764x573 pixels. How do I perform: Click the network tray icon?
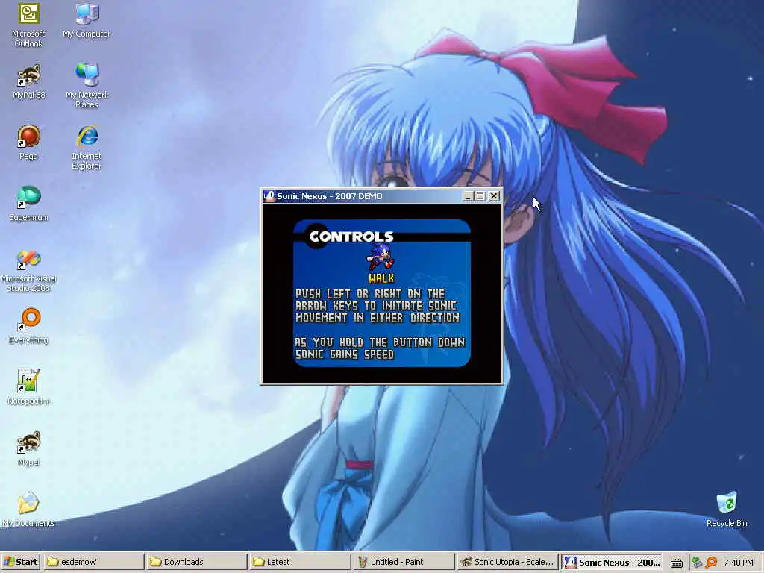[x=697, y=563]
